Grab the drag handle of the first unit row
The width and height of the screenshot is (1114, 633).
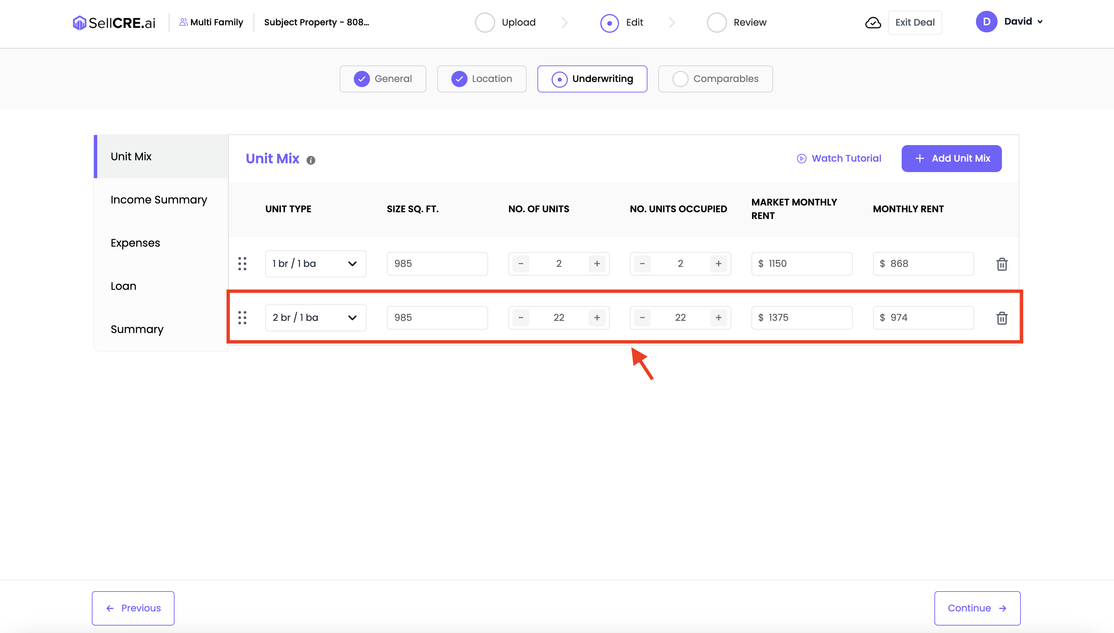point(242,264)
